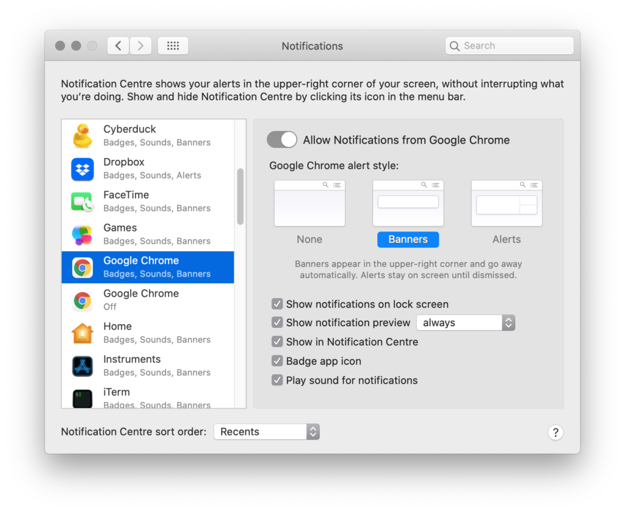Click the Cyberduck duck icon

[82, 136]
